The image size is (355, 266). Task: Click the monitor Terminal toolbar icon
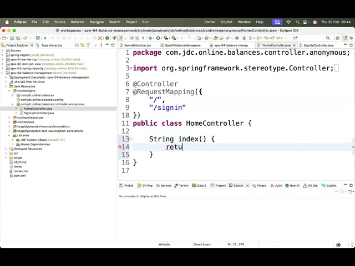coord(38,38)
